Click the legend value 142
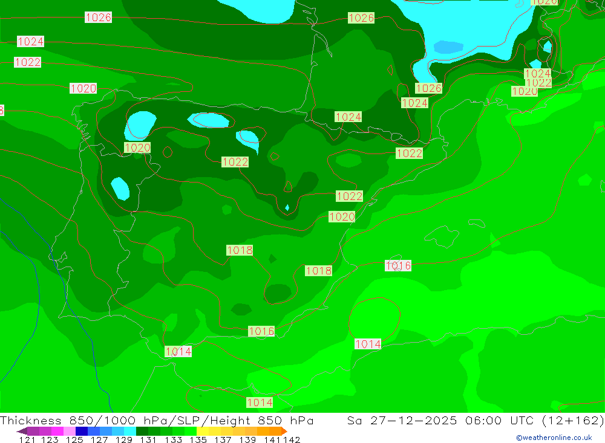This screenshot has height=443, width=605. (x=292, y=439)
